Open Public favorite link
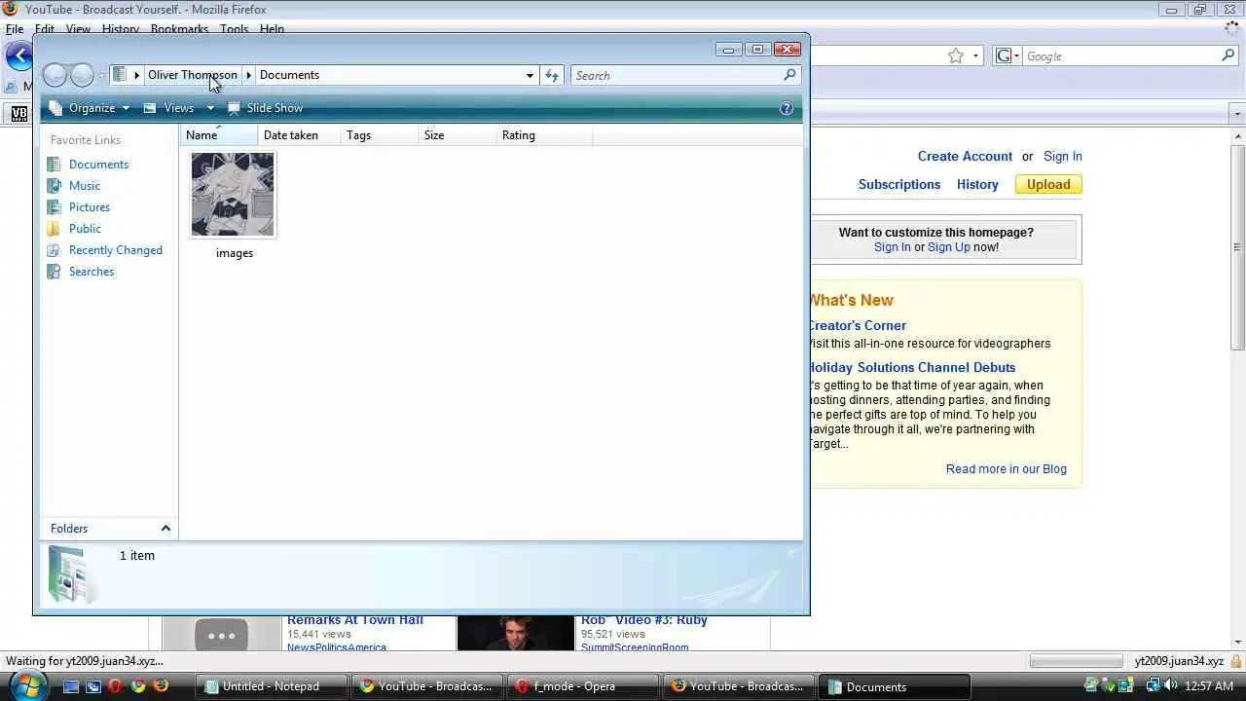 pyautogui.click(x=85, y=229)
